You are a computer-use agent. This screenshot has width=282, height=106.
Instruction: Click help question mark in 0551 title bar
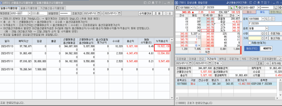[160, 3]
